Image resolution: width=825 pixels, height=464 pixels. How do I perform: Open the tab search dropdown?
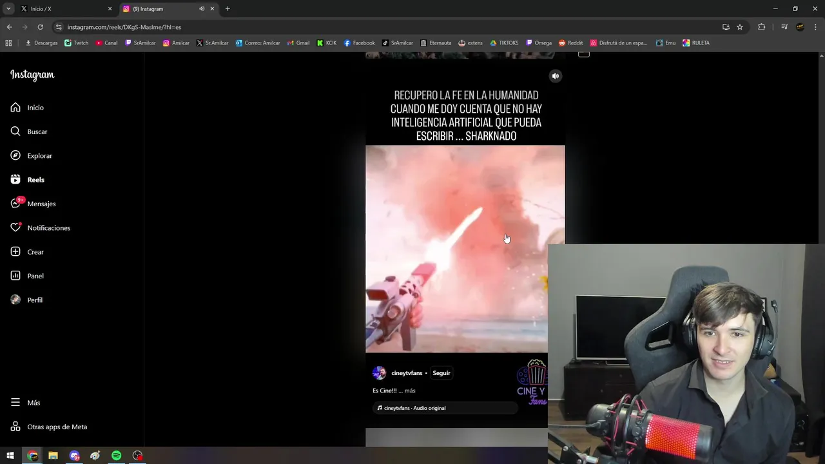(8, 9)
